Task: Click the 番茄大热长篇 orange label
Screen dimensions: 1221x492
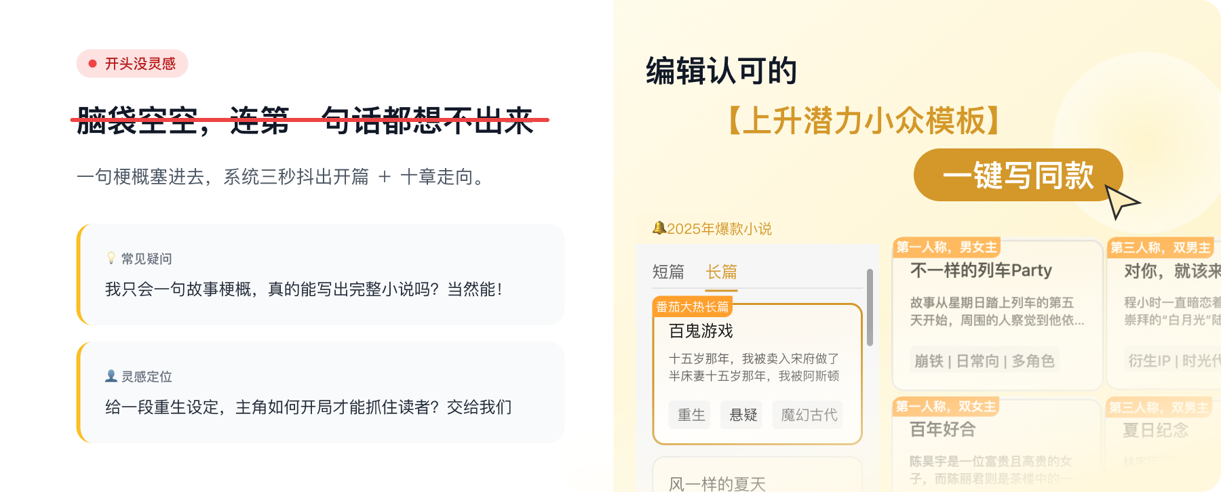Action: click(693, 306)
